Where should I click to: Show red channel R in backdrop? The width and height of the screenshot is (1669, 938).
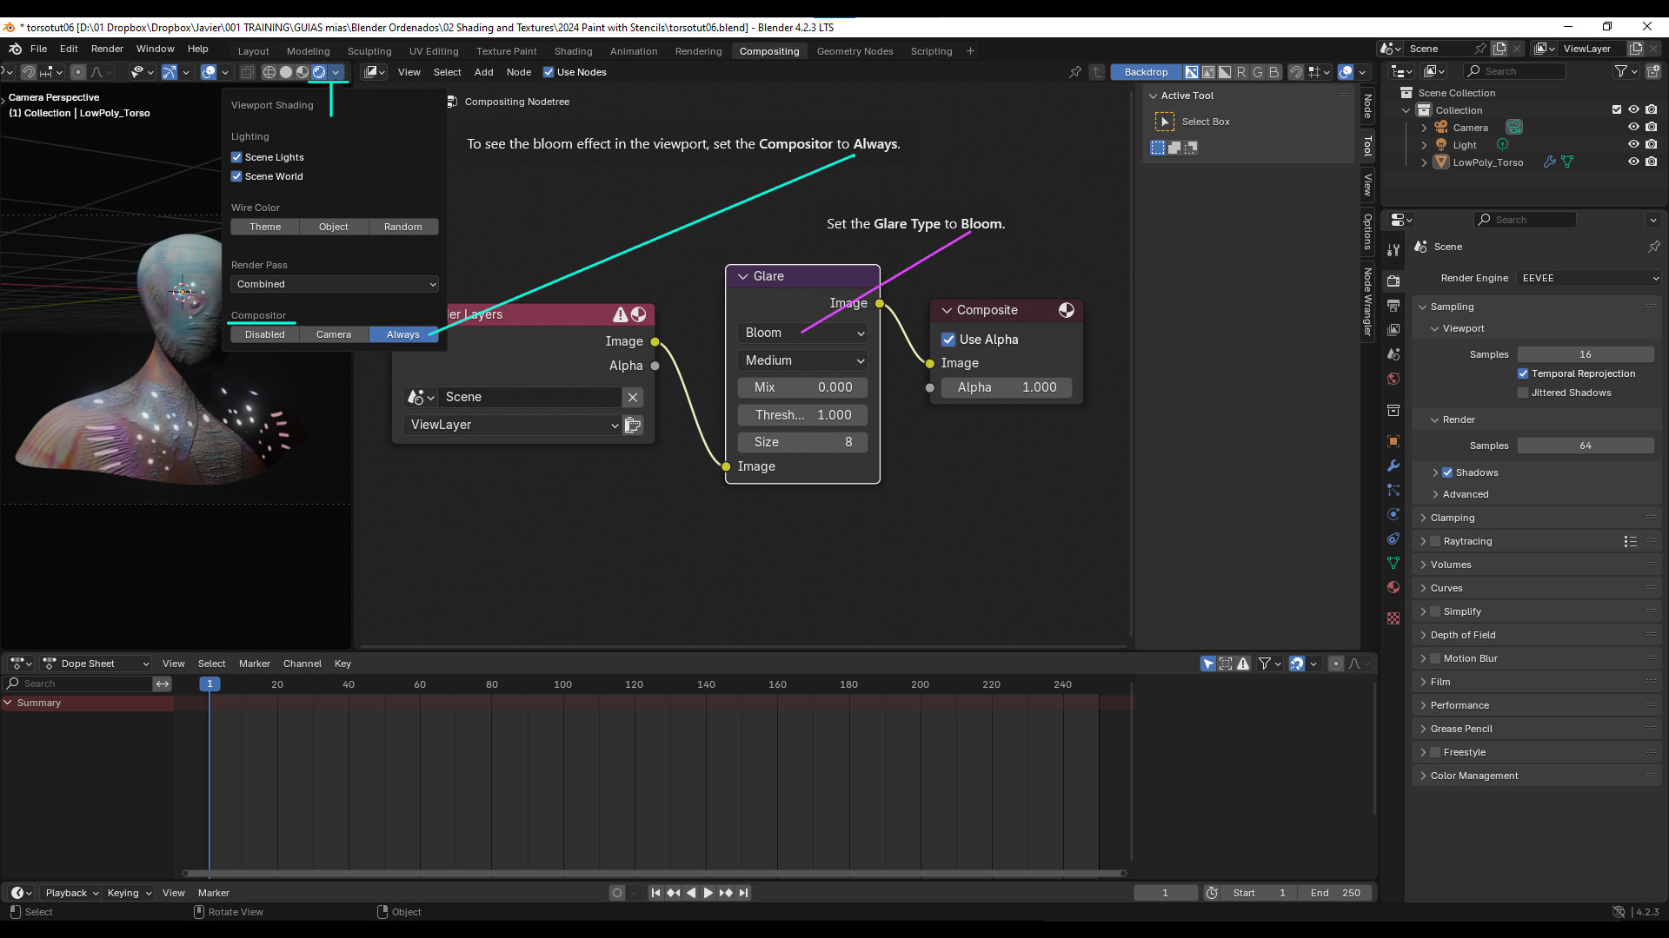[x=1241, y=72]
